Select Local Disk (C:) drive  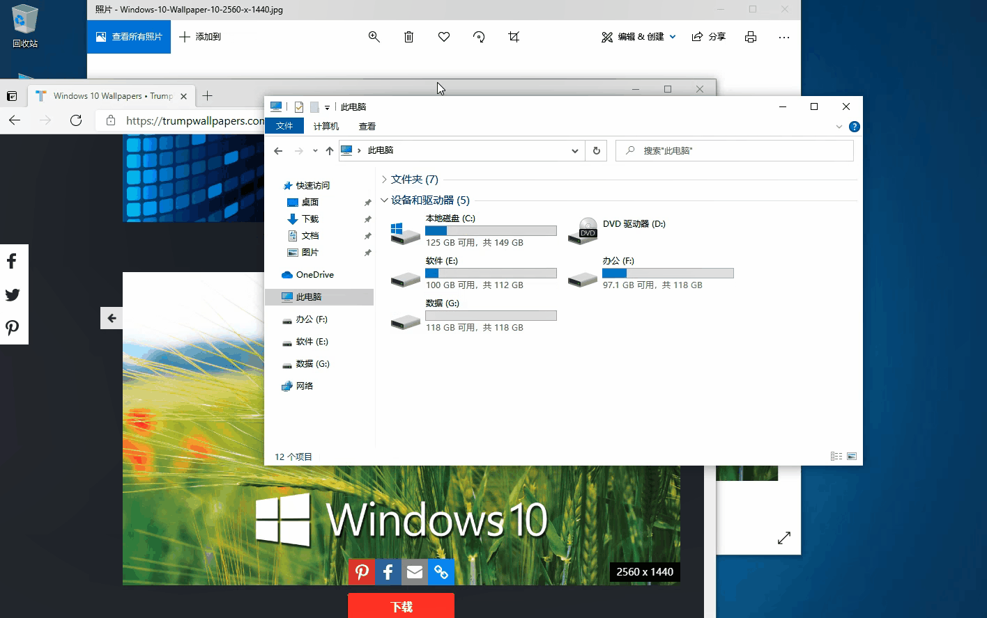pos(473,230)
